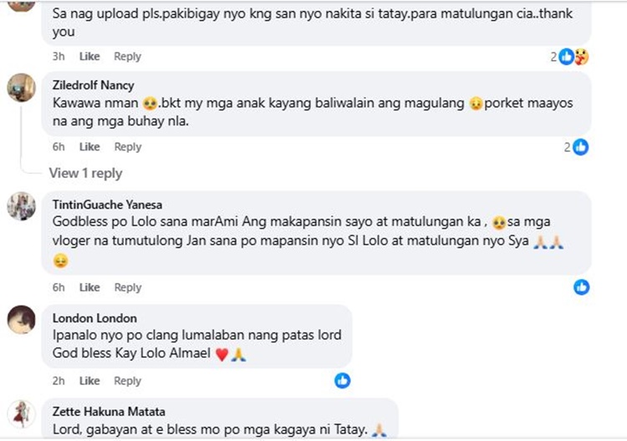The width and height of the screenshot is (627, 441).
Task: Expand View 1 reply under Nancy's comment
Action: click(x=85, y=174)
